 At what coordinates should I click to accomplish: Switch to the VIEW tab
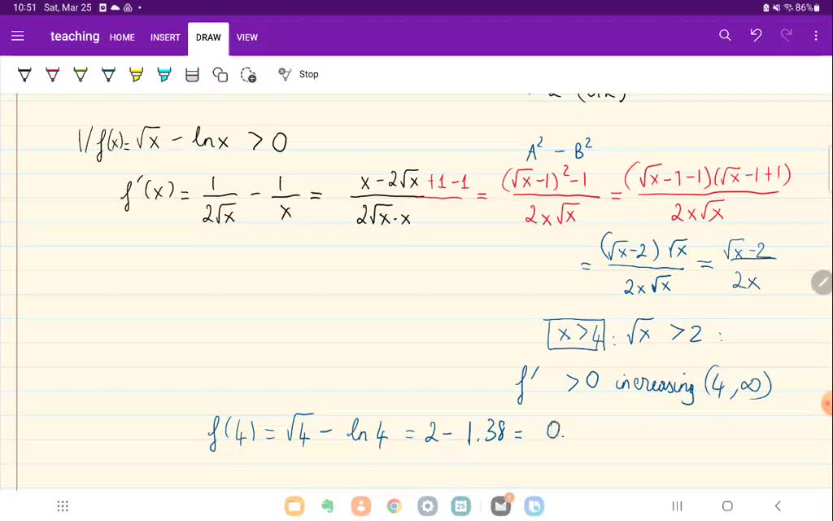point(247,37)
